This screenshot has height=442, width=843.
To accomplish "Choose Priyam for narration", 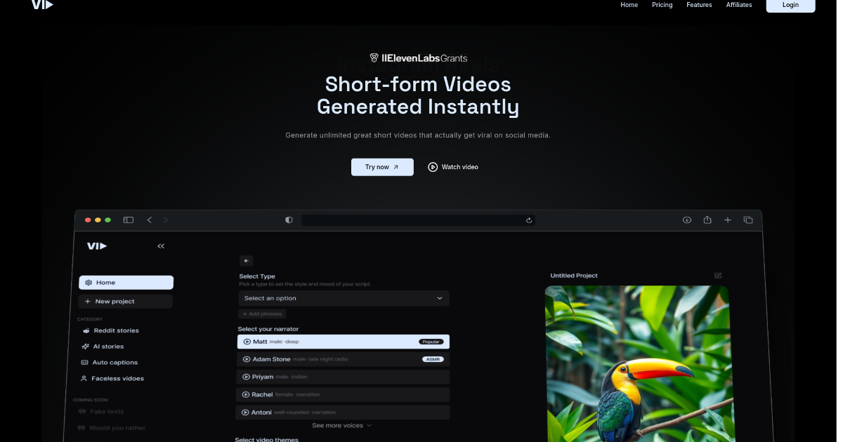I will pos(343,377).
